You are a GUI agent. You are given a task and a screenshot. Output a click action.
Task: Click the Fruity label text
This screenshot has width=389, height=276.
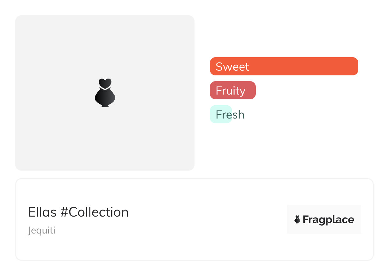(230, 91)
